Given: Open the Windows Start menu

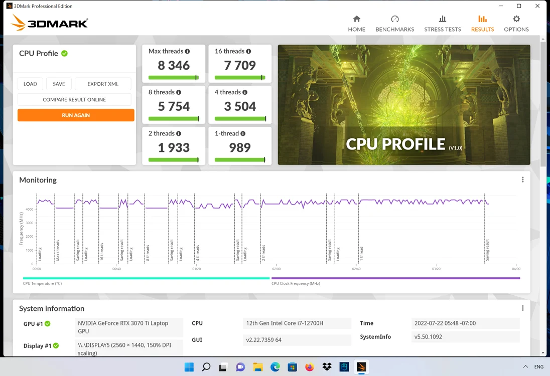Looking at the screenshot, I should 189,367.
